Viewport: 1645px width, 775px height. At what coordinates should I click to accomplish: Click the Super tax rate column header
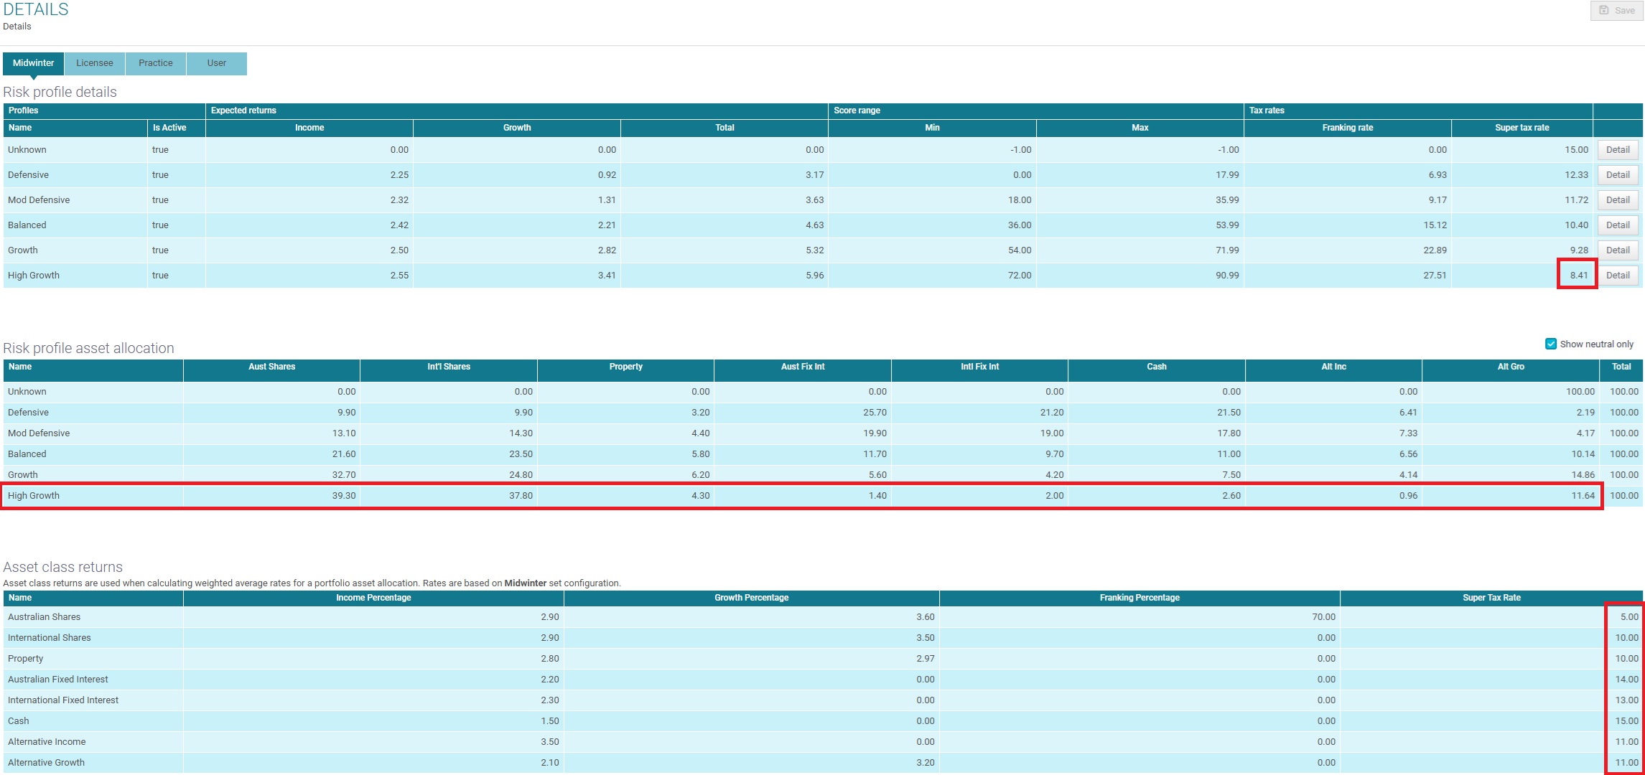coord(1521,128)
